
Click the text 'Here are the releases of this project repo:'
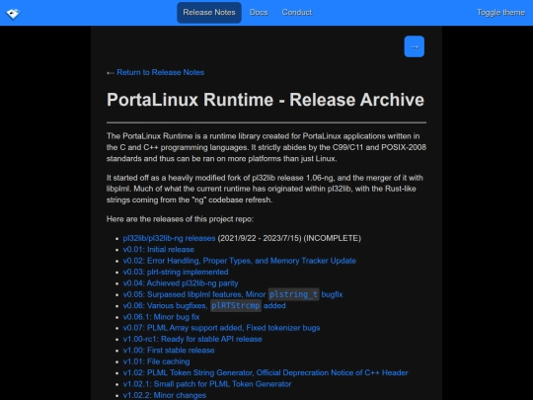coord(180,219)
